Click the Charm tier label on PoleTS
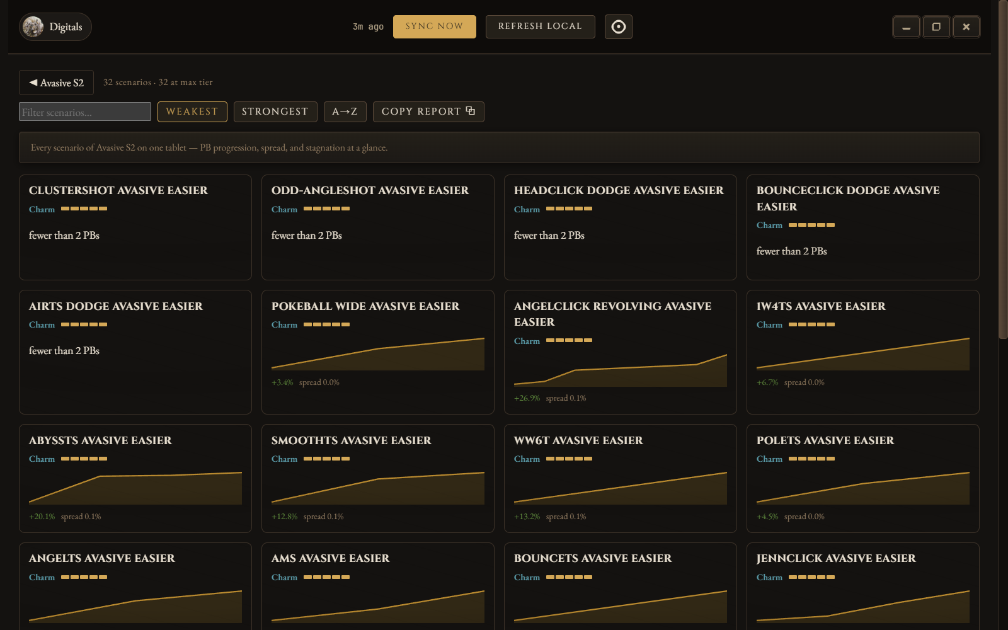The image size is (1008, 630). point(769,459)
